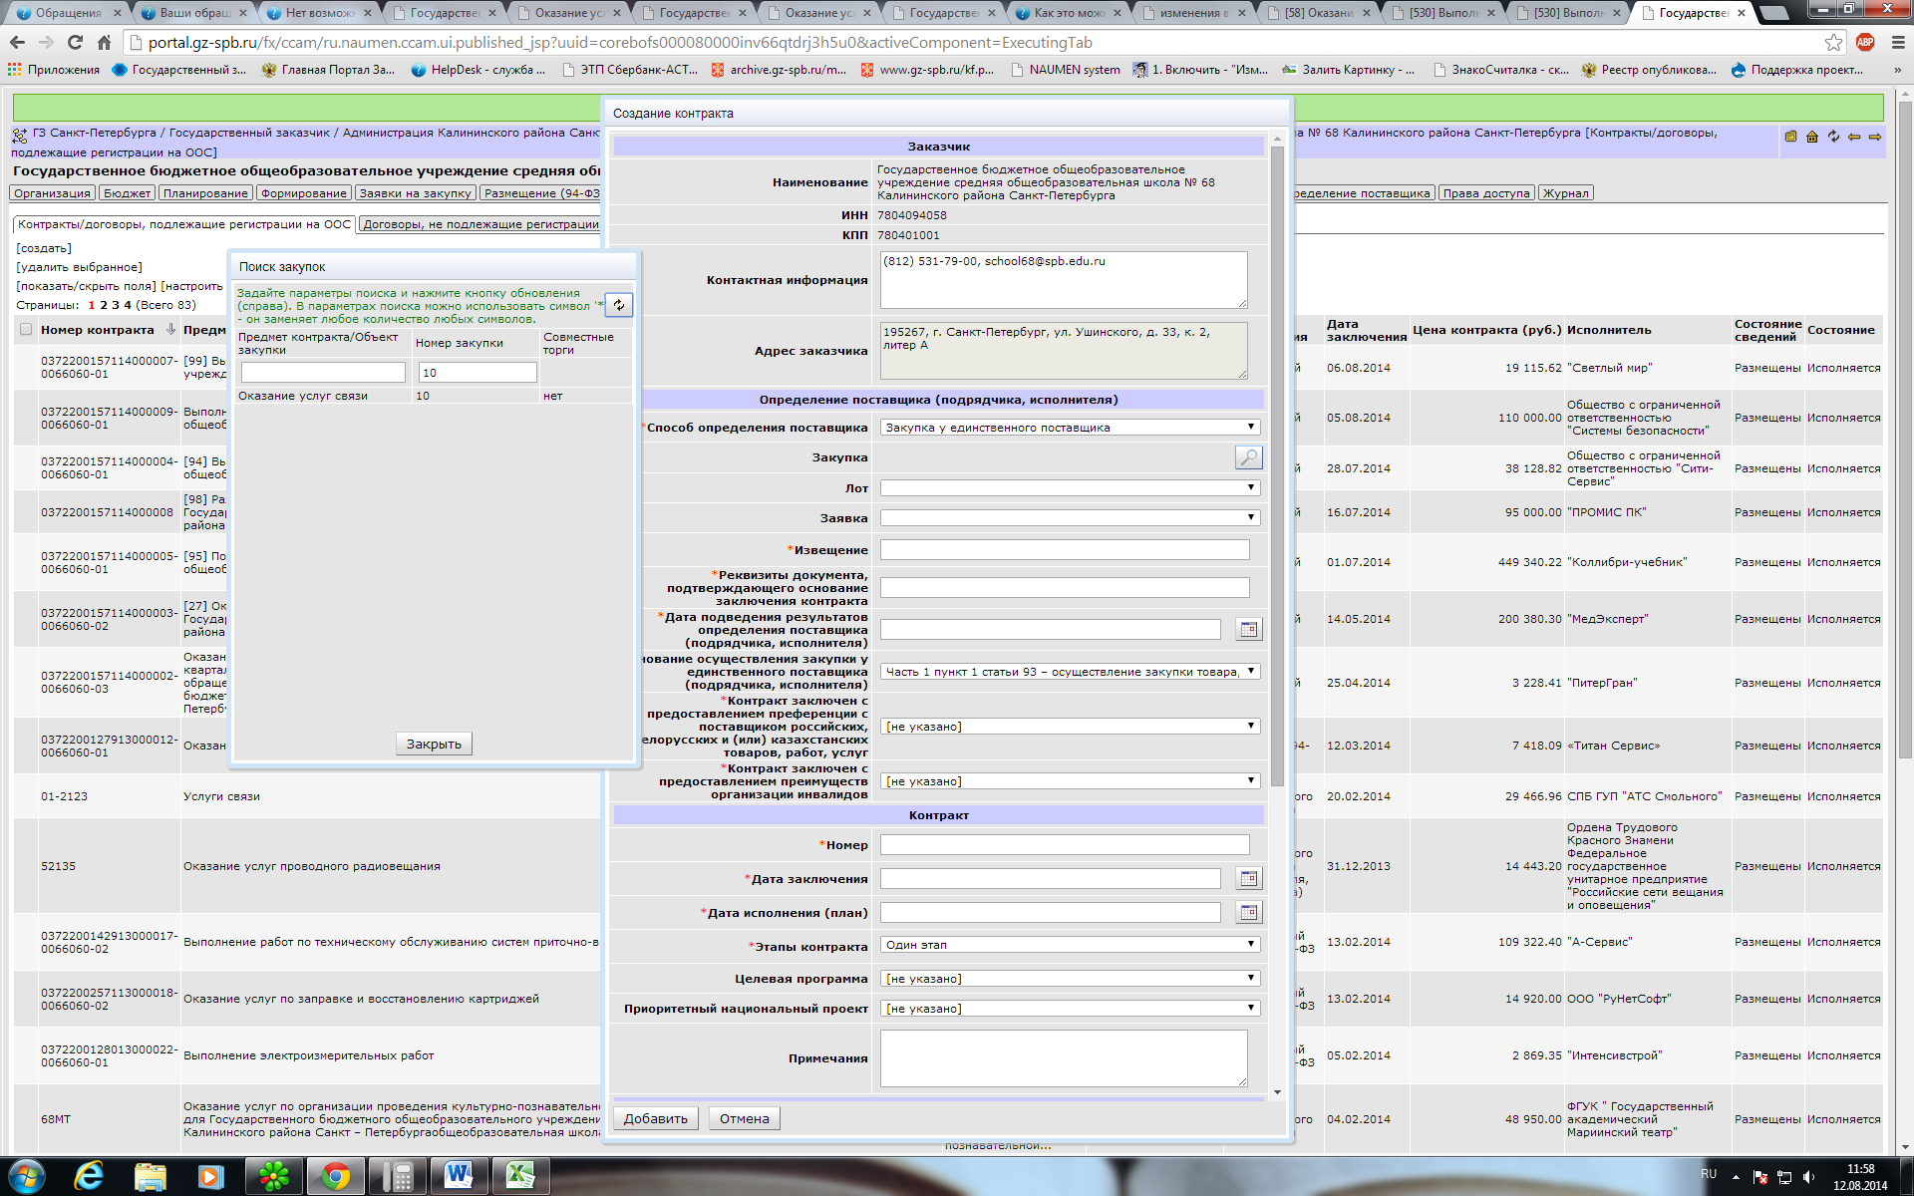Sort by Номер контракта arrow icon
This screenshot has height=1196, width=1914.
170,329
